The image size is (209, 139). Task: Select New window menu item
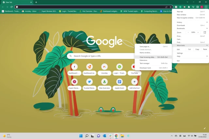[x=190, y=15]
